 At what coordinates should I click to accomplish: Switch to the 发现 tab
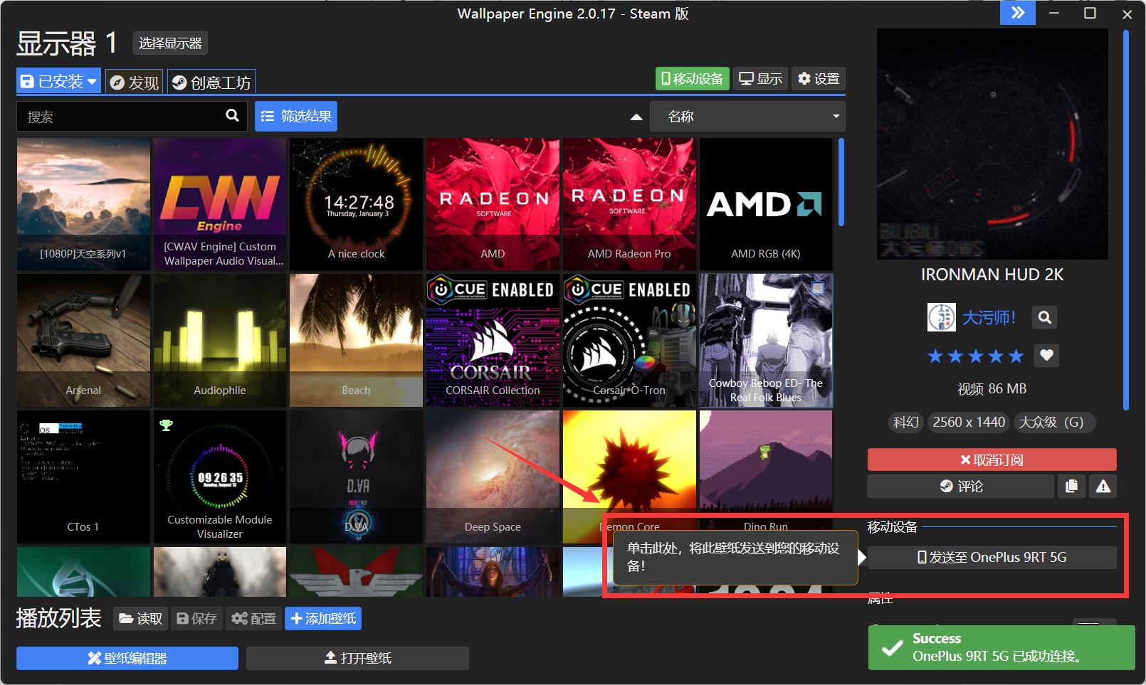135,83
